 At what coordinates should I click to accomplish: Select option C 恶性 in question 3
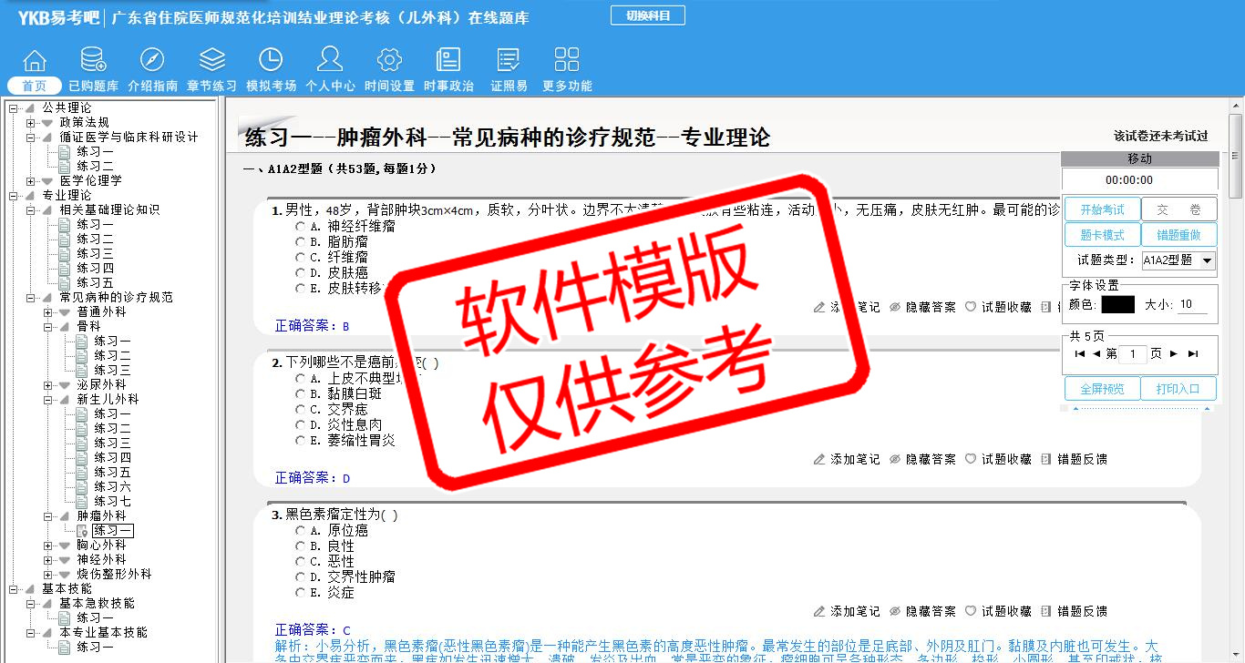300,562
